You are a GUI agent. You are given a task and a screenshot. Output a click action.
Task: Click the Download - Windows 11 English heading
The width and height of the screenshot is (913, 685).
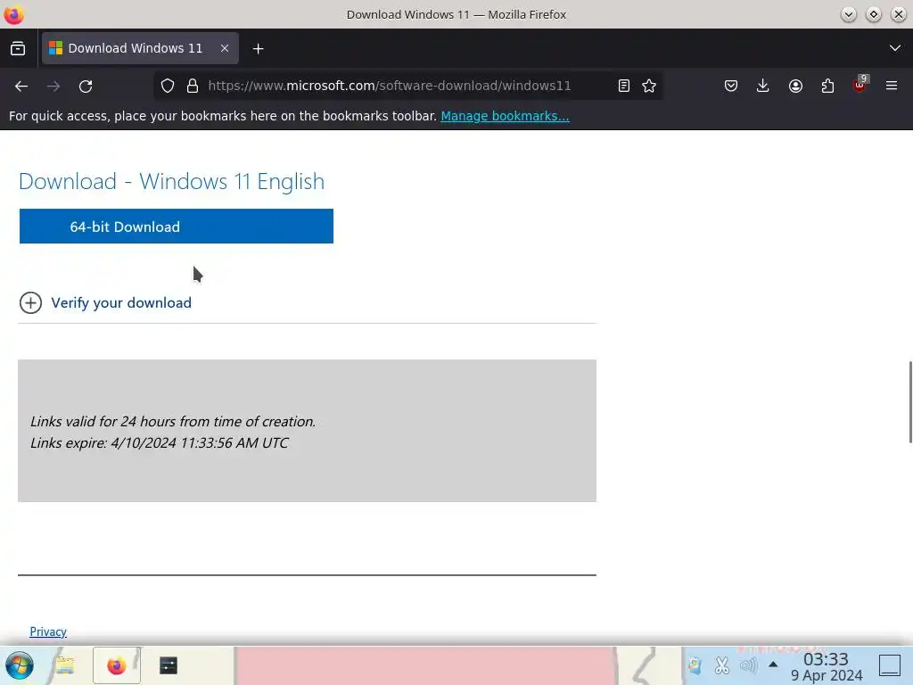click(x=171, y=181)
